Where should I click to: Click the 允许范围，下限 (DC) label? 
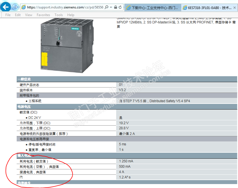pos(35,123)
